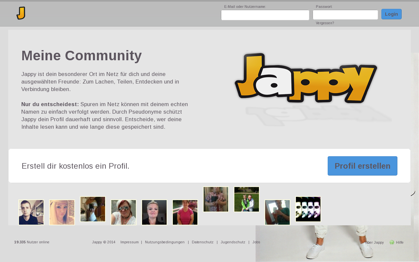Click the large Jappy logo image
Screen dimensions: 419x262
pos(306,78)
